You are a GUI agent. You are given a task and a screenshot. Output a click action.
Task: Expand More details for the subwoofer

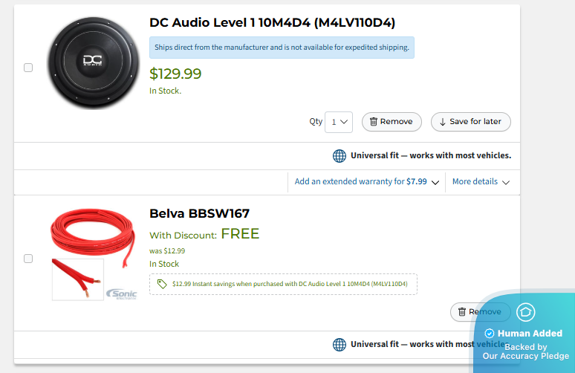[481, 181]
